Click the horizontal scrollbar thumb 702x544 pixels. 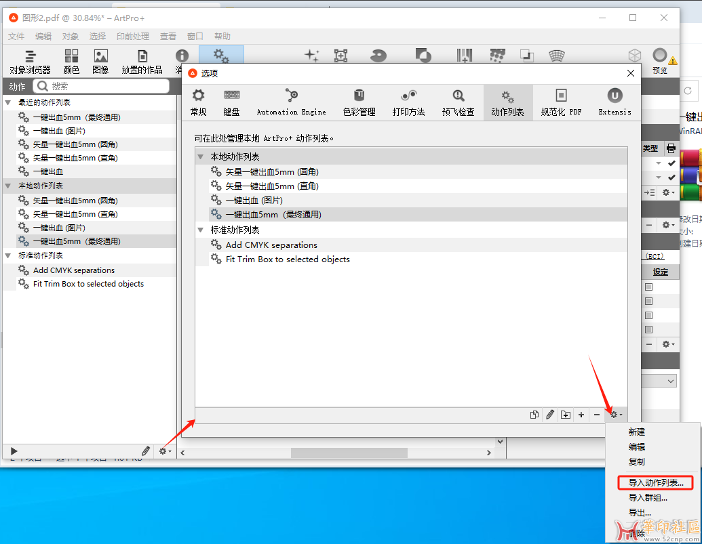(349, 453)
